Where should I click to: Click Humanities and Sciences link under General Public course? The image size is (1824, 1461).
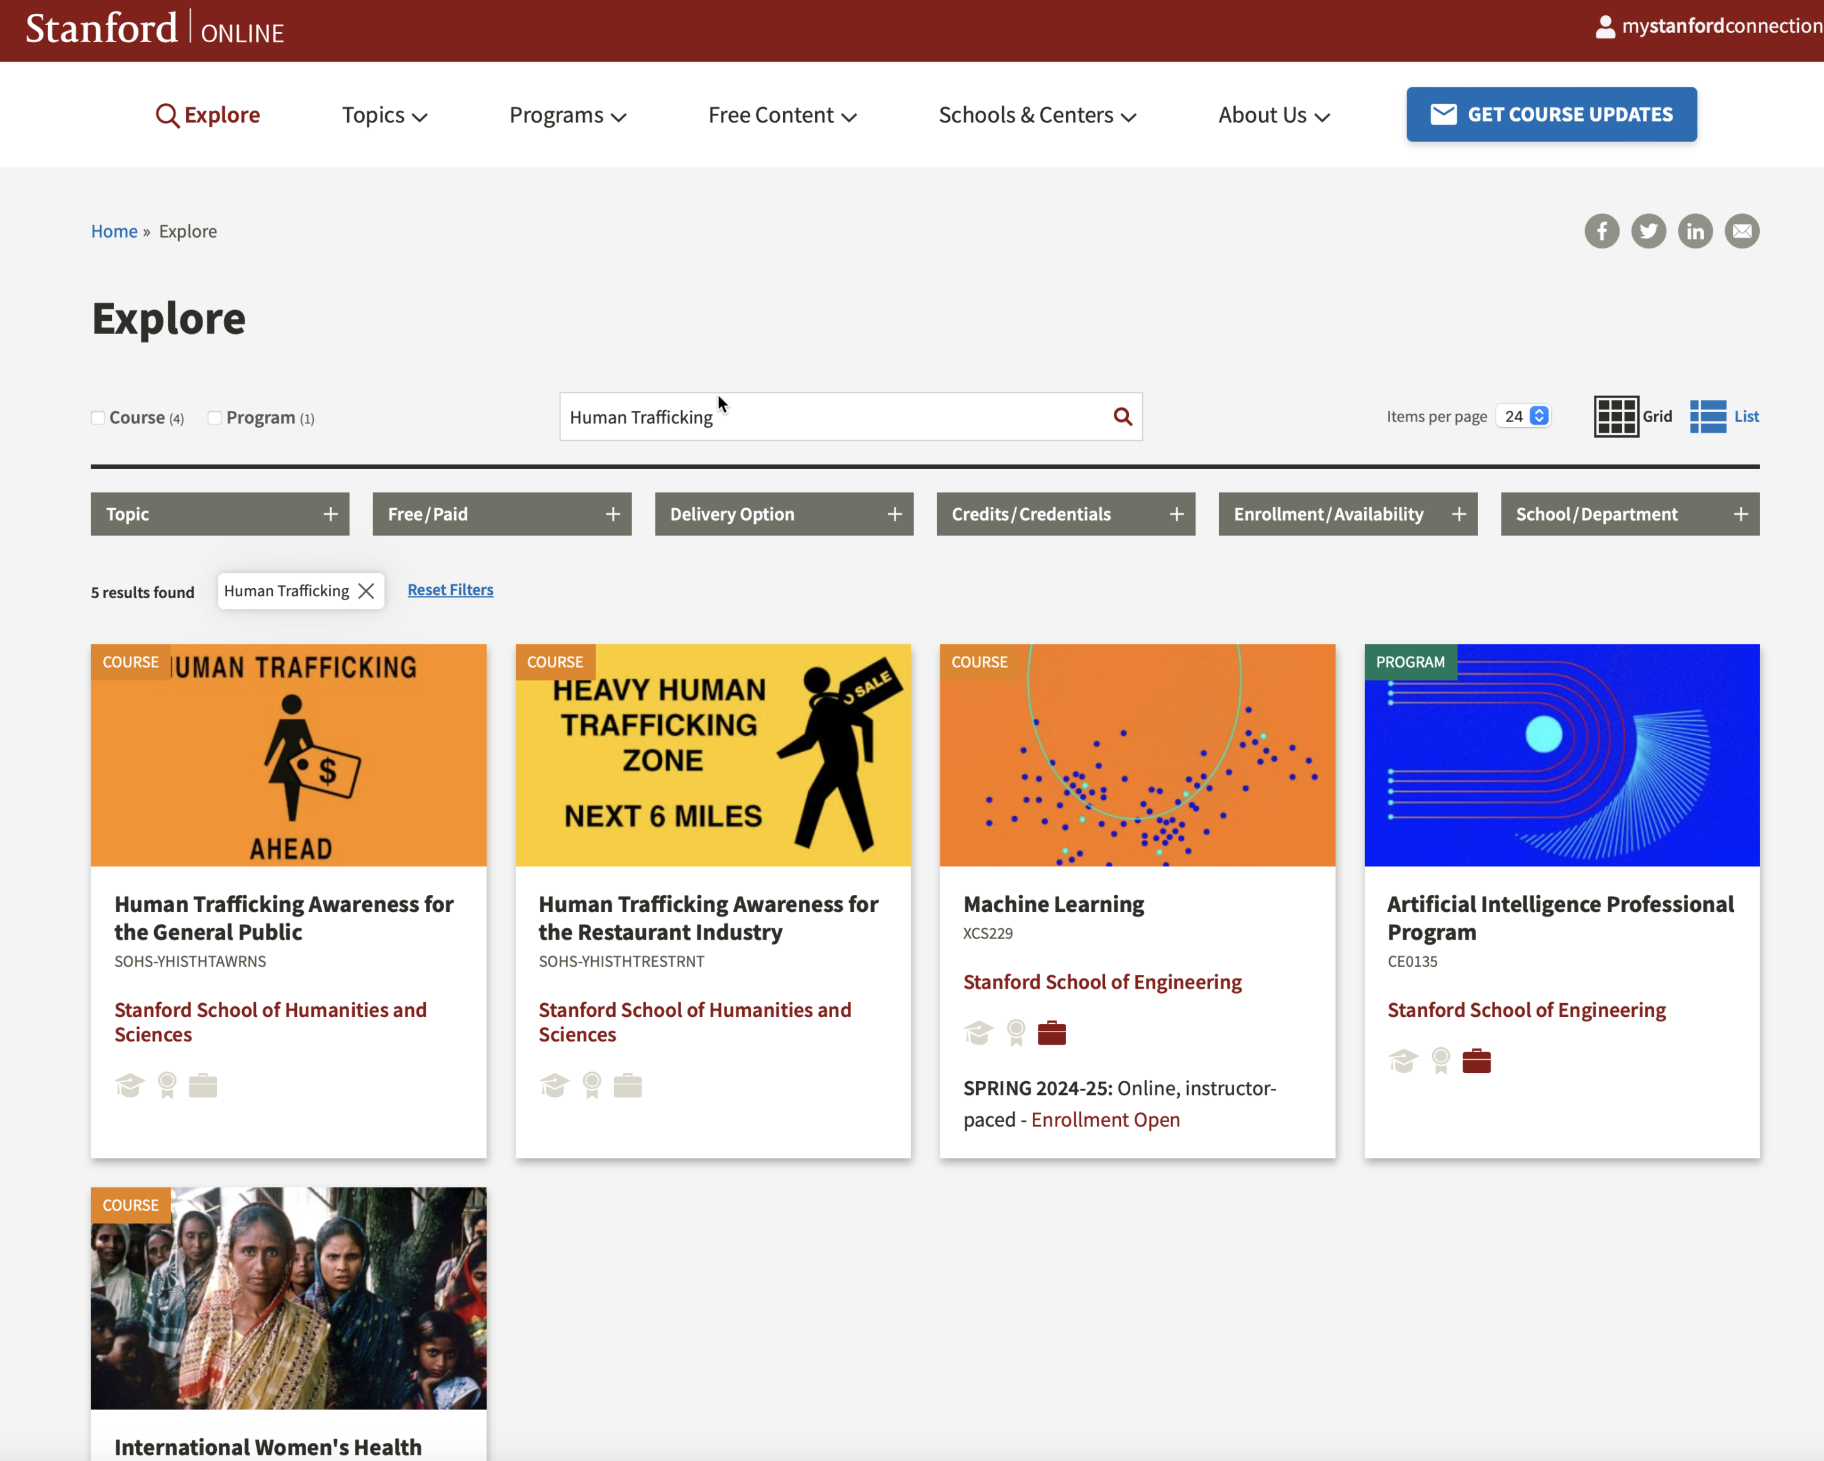pyautogui.click(x=270, y=1022)
